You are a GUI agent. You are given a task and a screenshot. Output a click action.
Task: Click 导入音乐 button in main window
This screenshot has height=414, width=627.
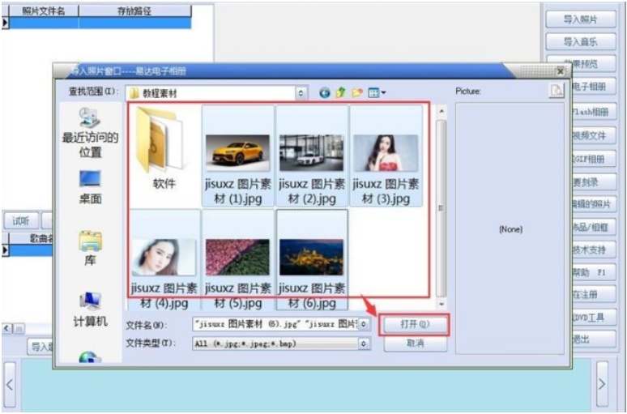pyautogui.click(x=580, y=41)
